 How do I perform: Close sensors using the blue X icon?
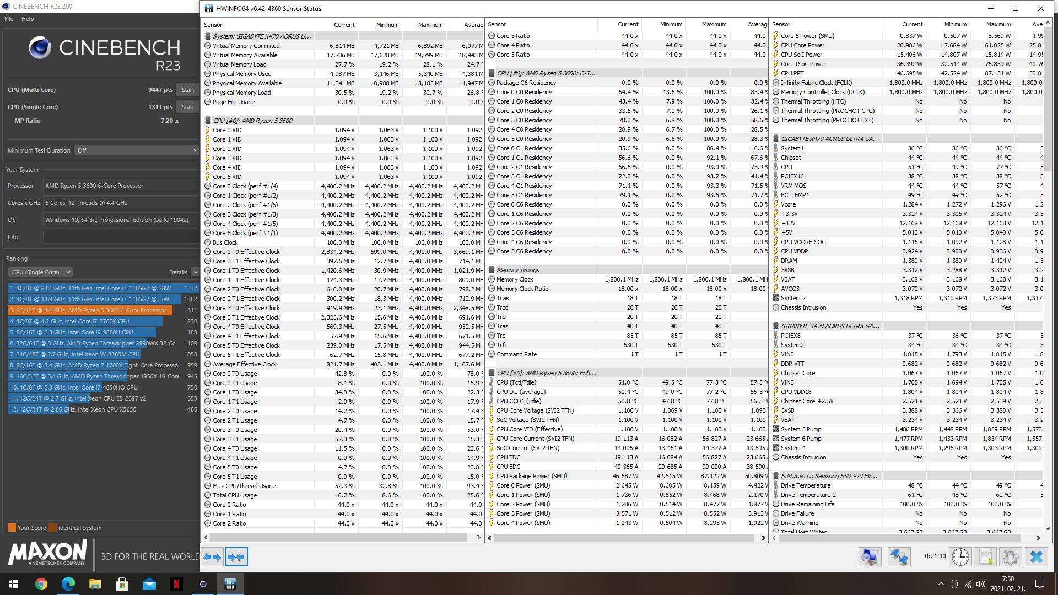click(x=1036, y=557)
